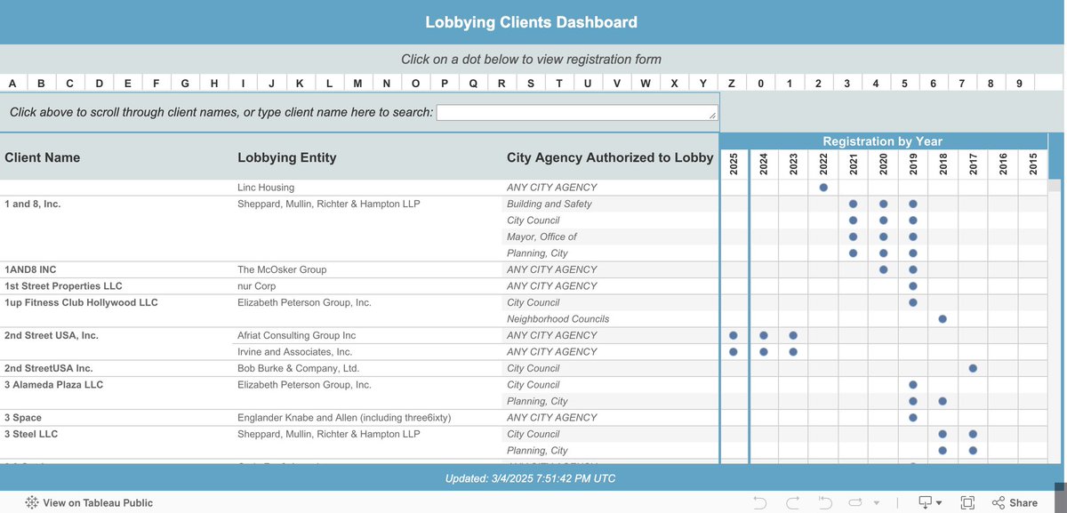Click 2018 dot for Neighborhood Councils row

click(943, 318)
